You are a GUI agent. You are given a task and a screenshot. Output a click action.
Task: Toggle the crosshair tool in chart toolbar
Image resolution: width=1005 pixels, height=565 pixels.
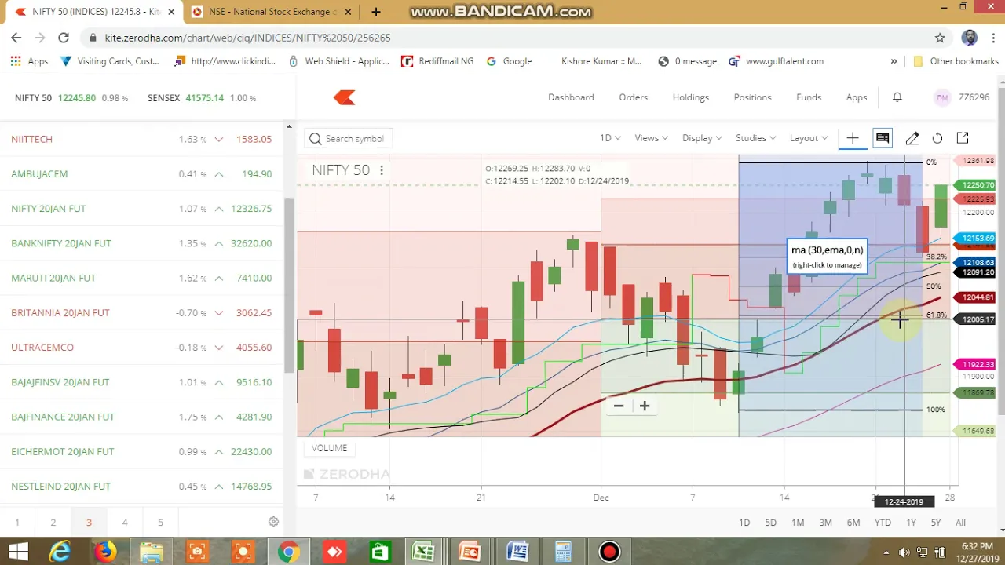[x=853, y=138]
